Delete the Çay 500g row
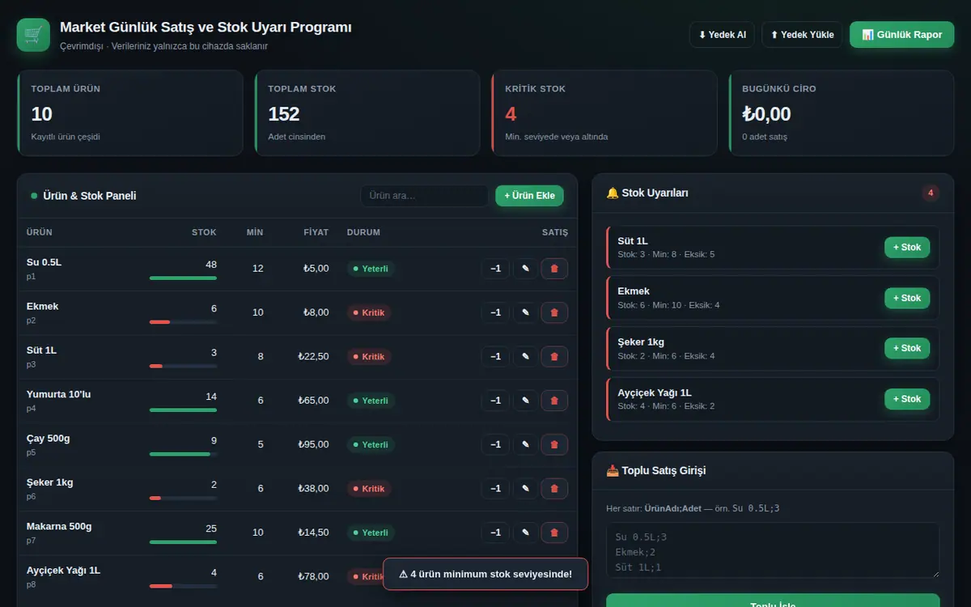The image size is (971, 607). [554, 444]
